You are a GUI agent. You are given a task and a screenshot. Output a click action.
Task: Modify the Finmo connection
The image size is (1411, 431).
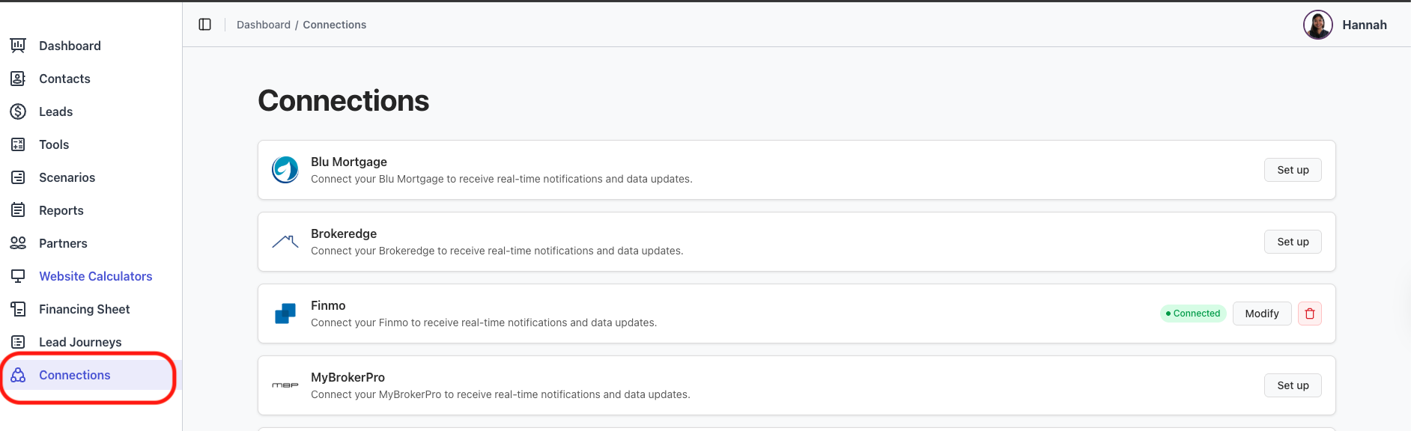coord(1261,314)
